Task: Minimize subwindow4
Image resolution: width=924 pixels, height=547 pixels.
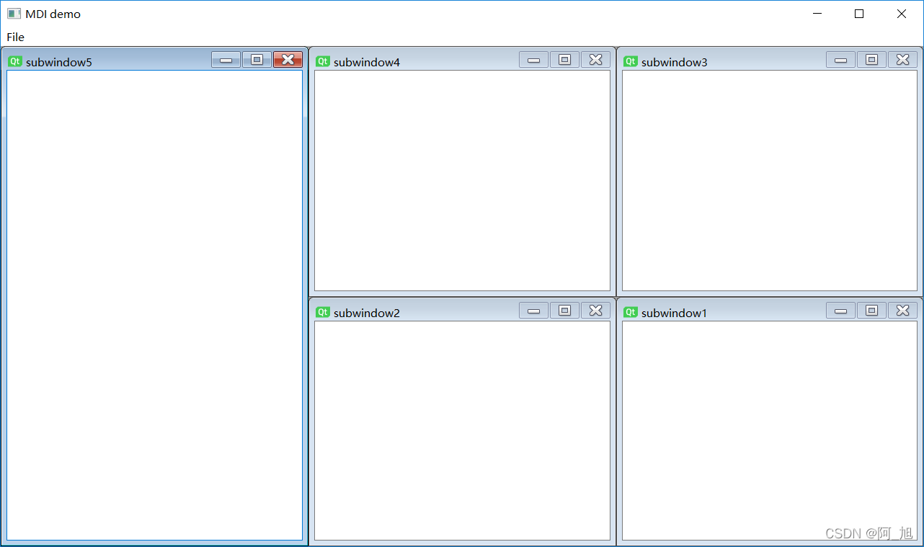Action: [x=533, y=60]
